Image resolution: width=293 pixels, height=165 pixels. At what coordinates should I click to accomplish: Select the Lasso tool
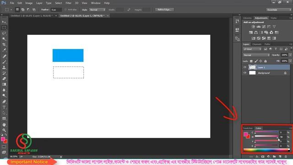coord(4,33)
